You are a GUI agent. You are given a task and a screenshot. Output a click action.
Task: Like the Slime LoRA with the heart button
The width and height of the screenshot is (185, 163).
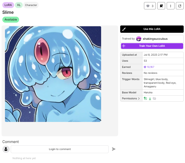tap(150, 6)
